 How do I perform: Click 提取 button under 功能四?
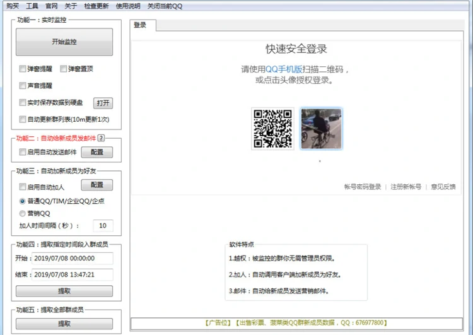[64, 291]
